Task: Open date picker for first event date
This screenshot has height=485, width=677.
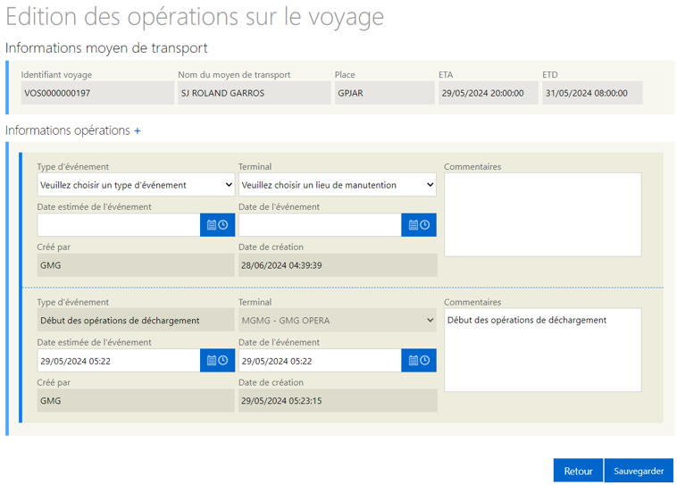Action: pyautogui.click(x=419, y=225)
